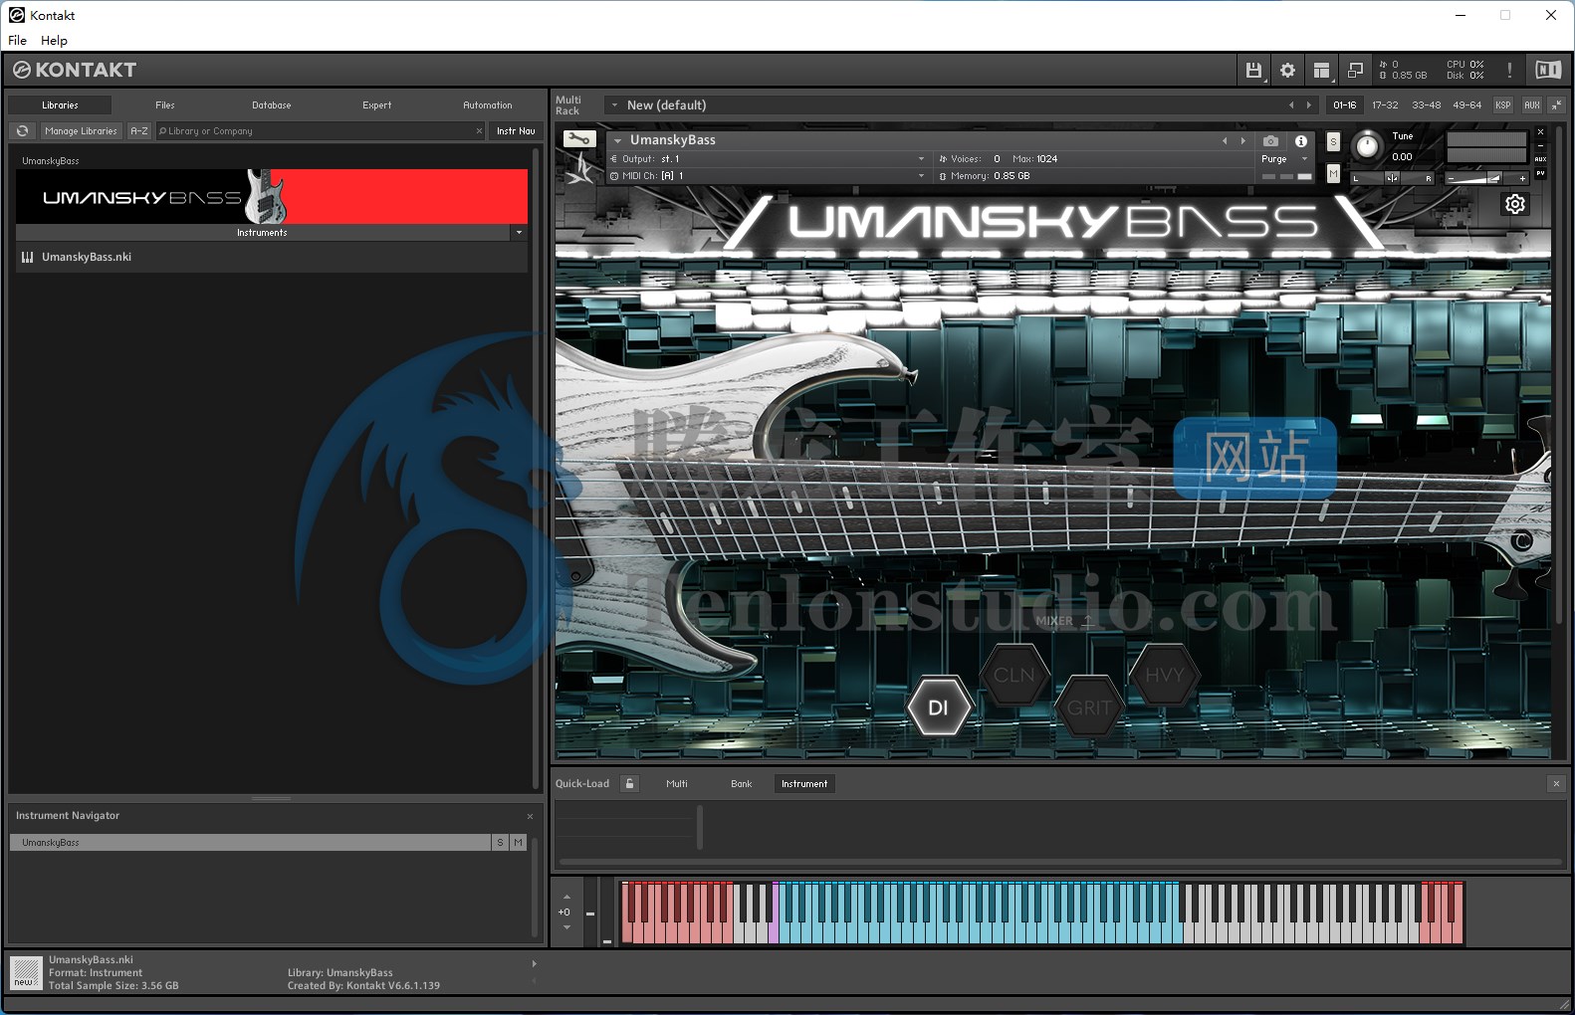
Task: Switch to the Database browser tab
Action: pos(271,104)
